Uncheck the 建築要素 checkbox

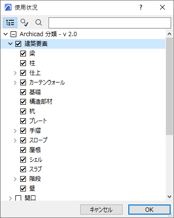[18, 44]
